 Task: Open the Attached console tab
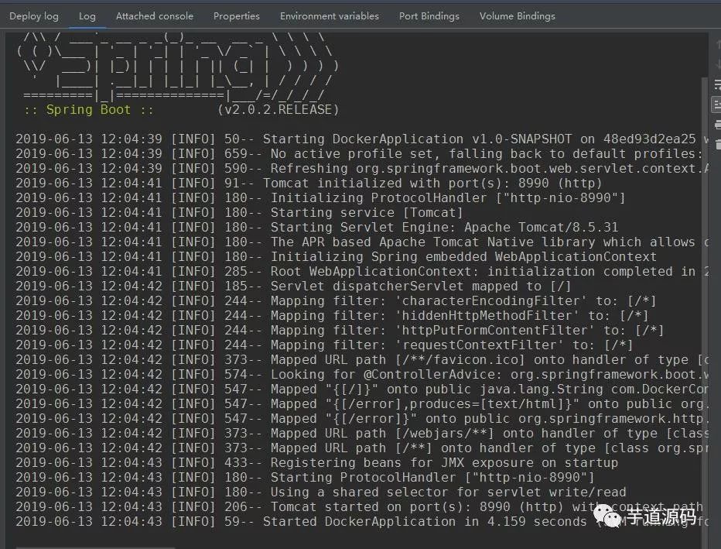(x=155, y=16)
